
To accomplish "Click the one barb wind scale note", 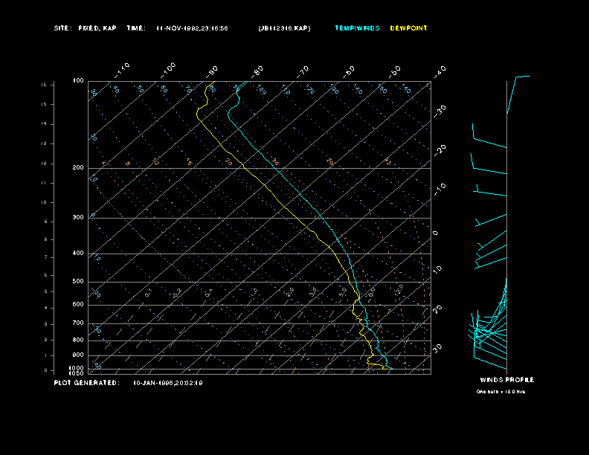I will [503, 391].
